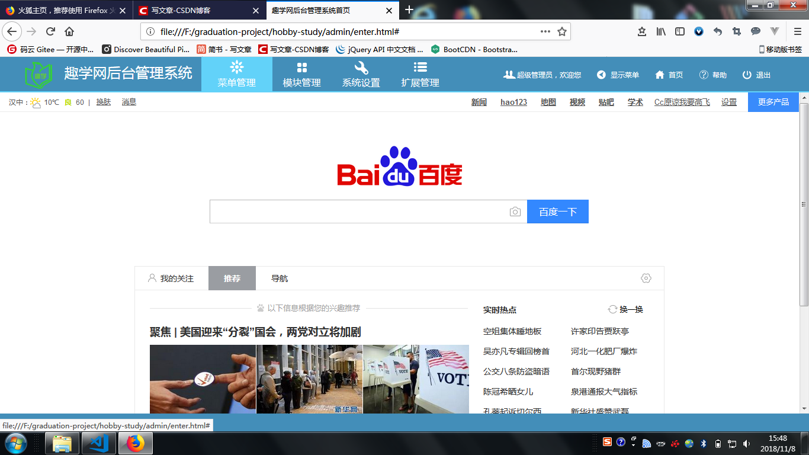Open hot topic 空姐集体睡地板
The width and height of the screenshot is (809, 455).
pos(512,331)
